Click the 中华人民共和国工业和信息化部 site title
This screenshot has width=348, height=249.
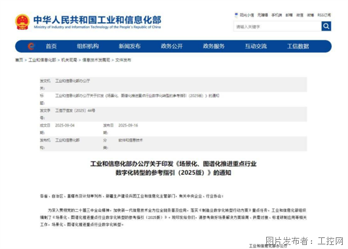pyautogui.click(x=97, y=20)
